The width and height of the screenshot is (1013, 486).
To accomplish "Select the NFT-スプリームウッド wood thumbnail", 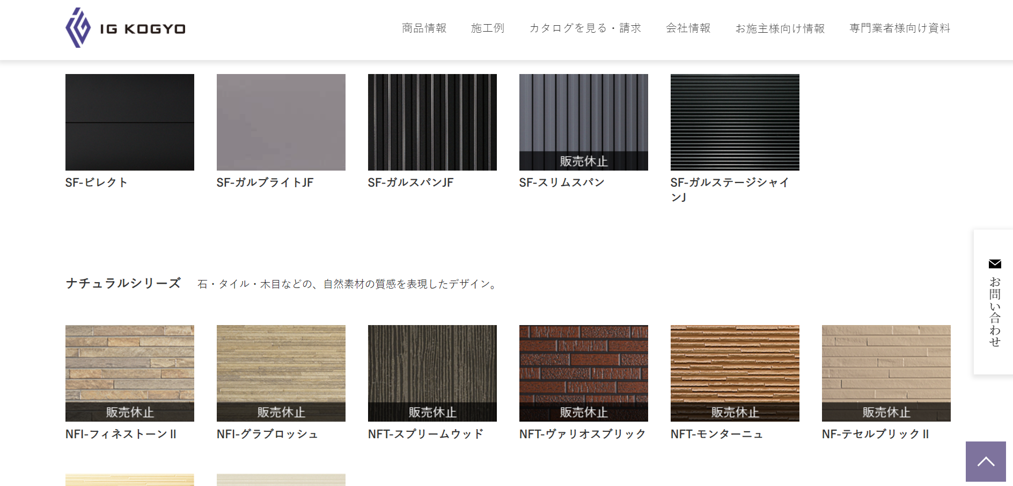I will click(x=432, y=373).
